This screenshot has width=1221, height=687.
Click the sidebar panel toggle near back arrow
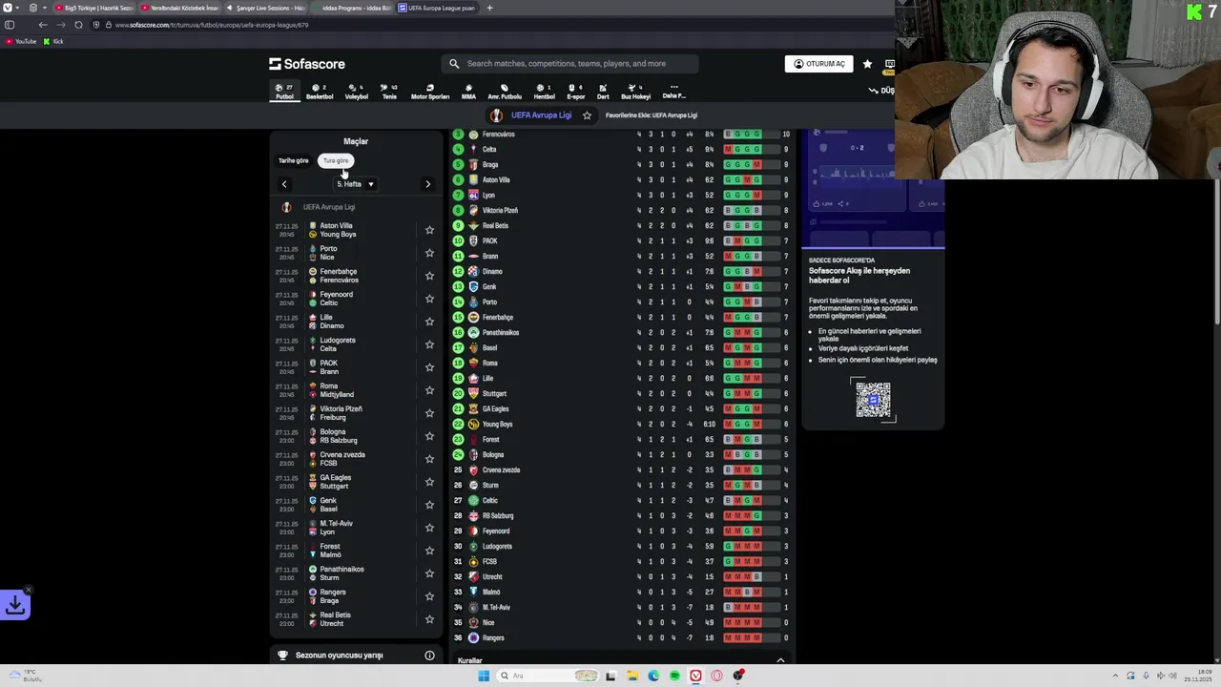10,25
